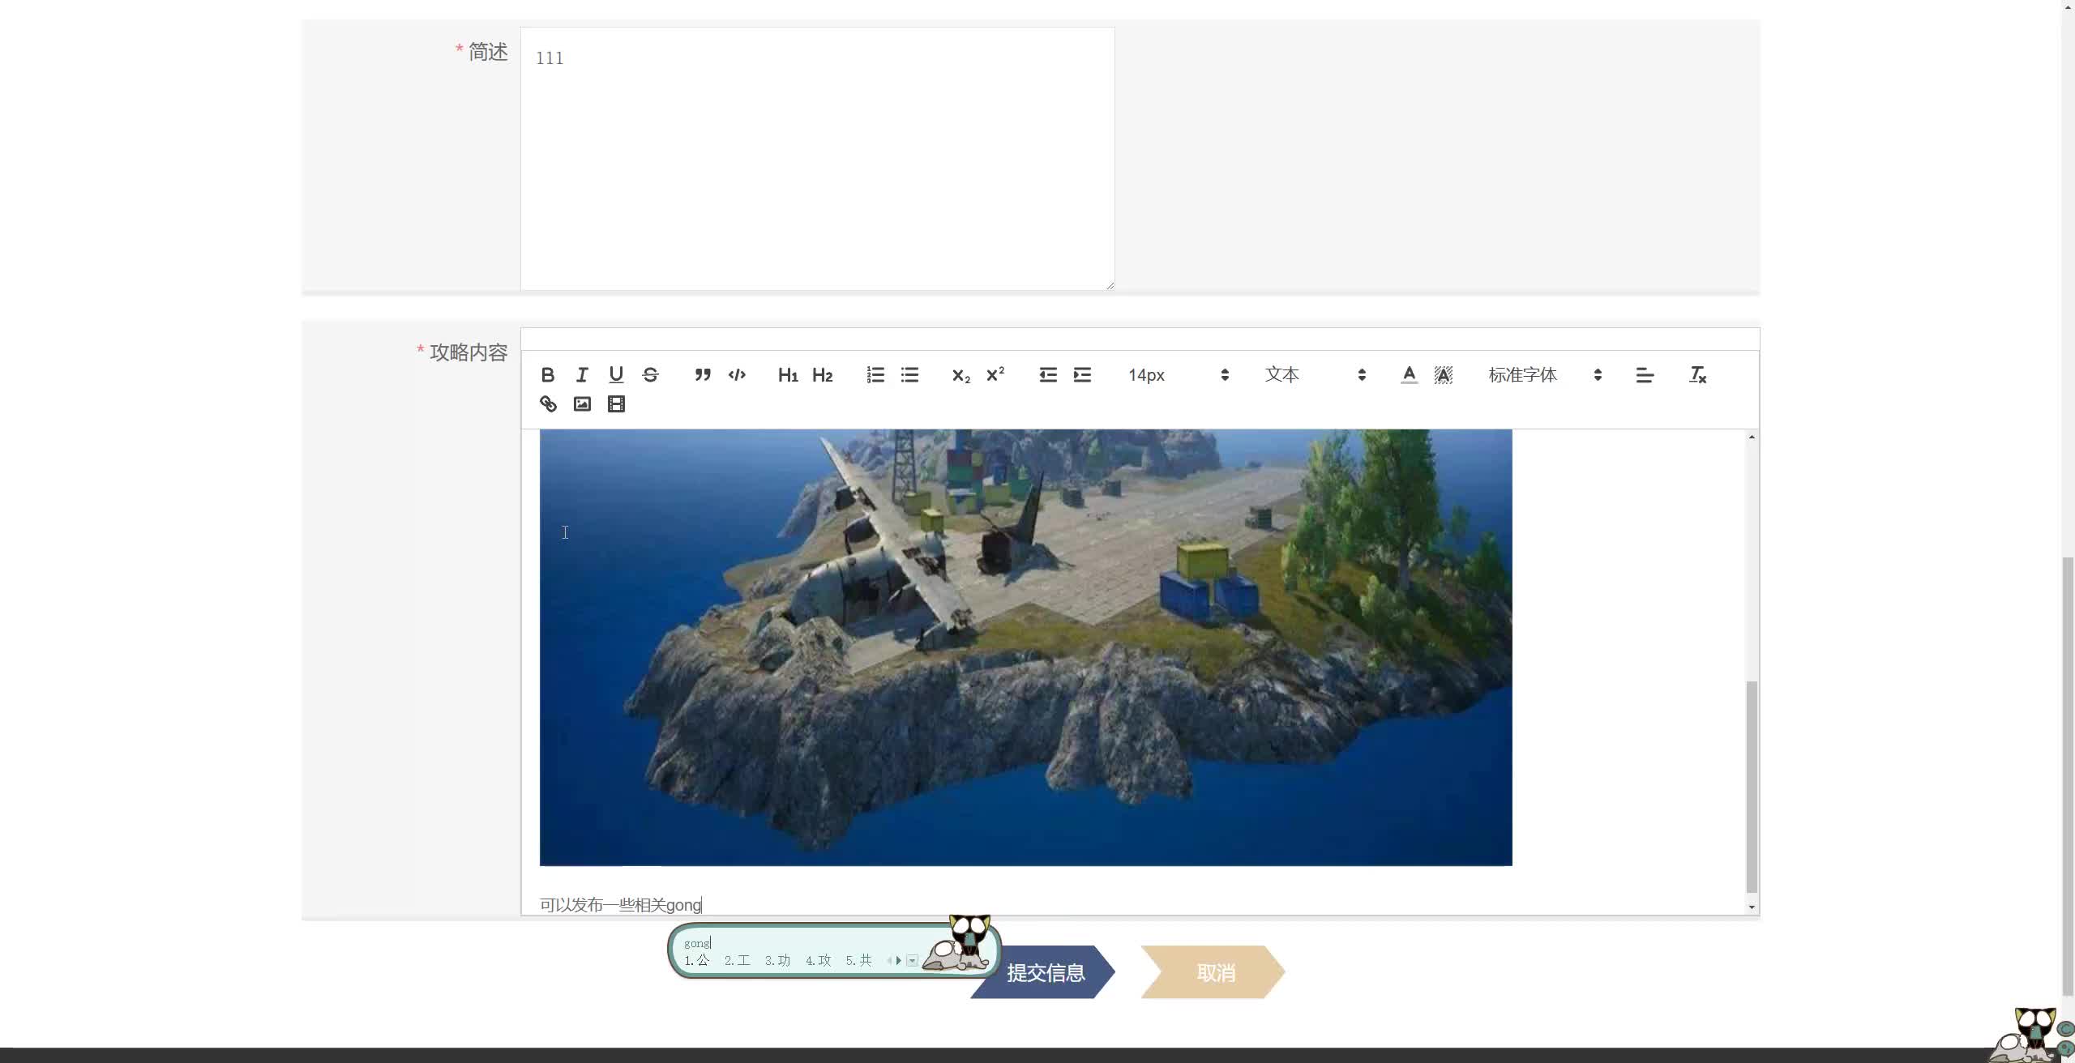Screen dimensions: 2075x1063
Task: Add a hyperlink with link icon
Action: click(548, 403)
